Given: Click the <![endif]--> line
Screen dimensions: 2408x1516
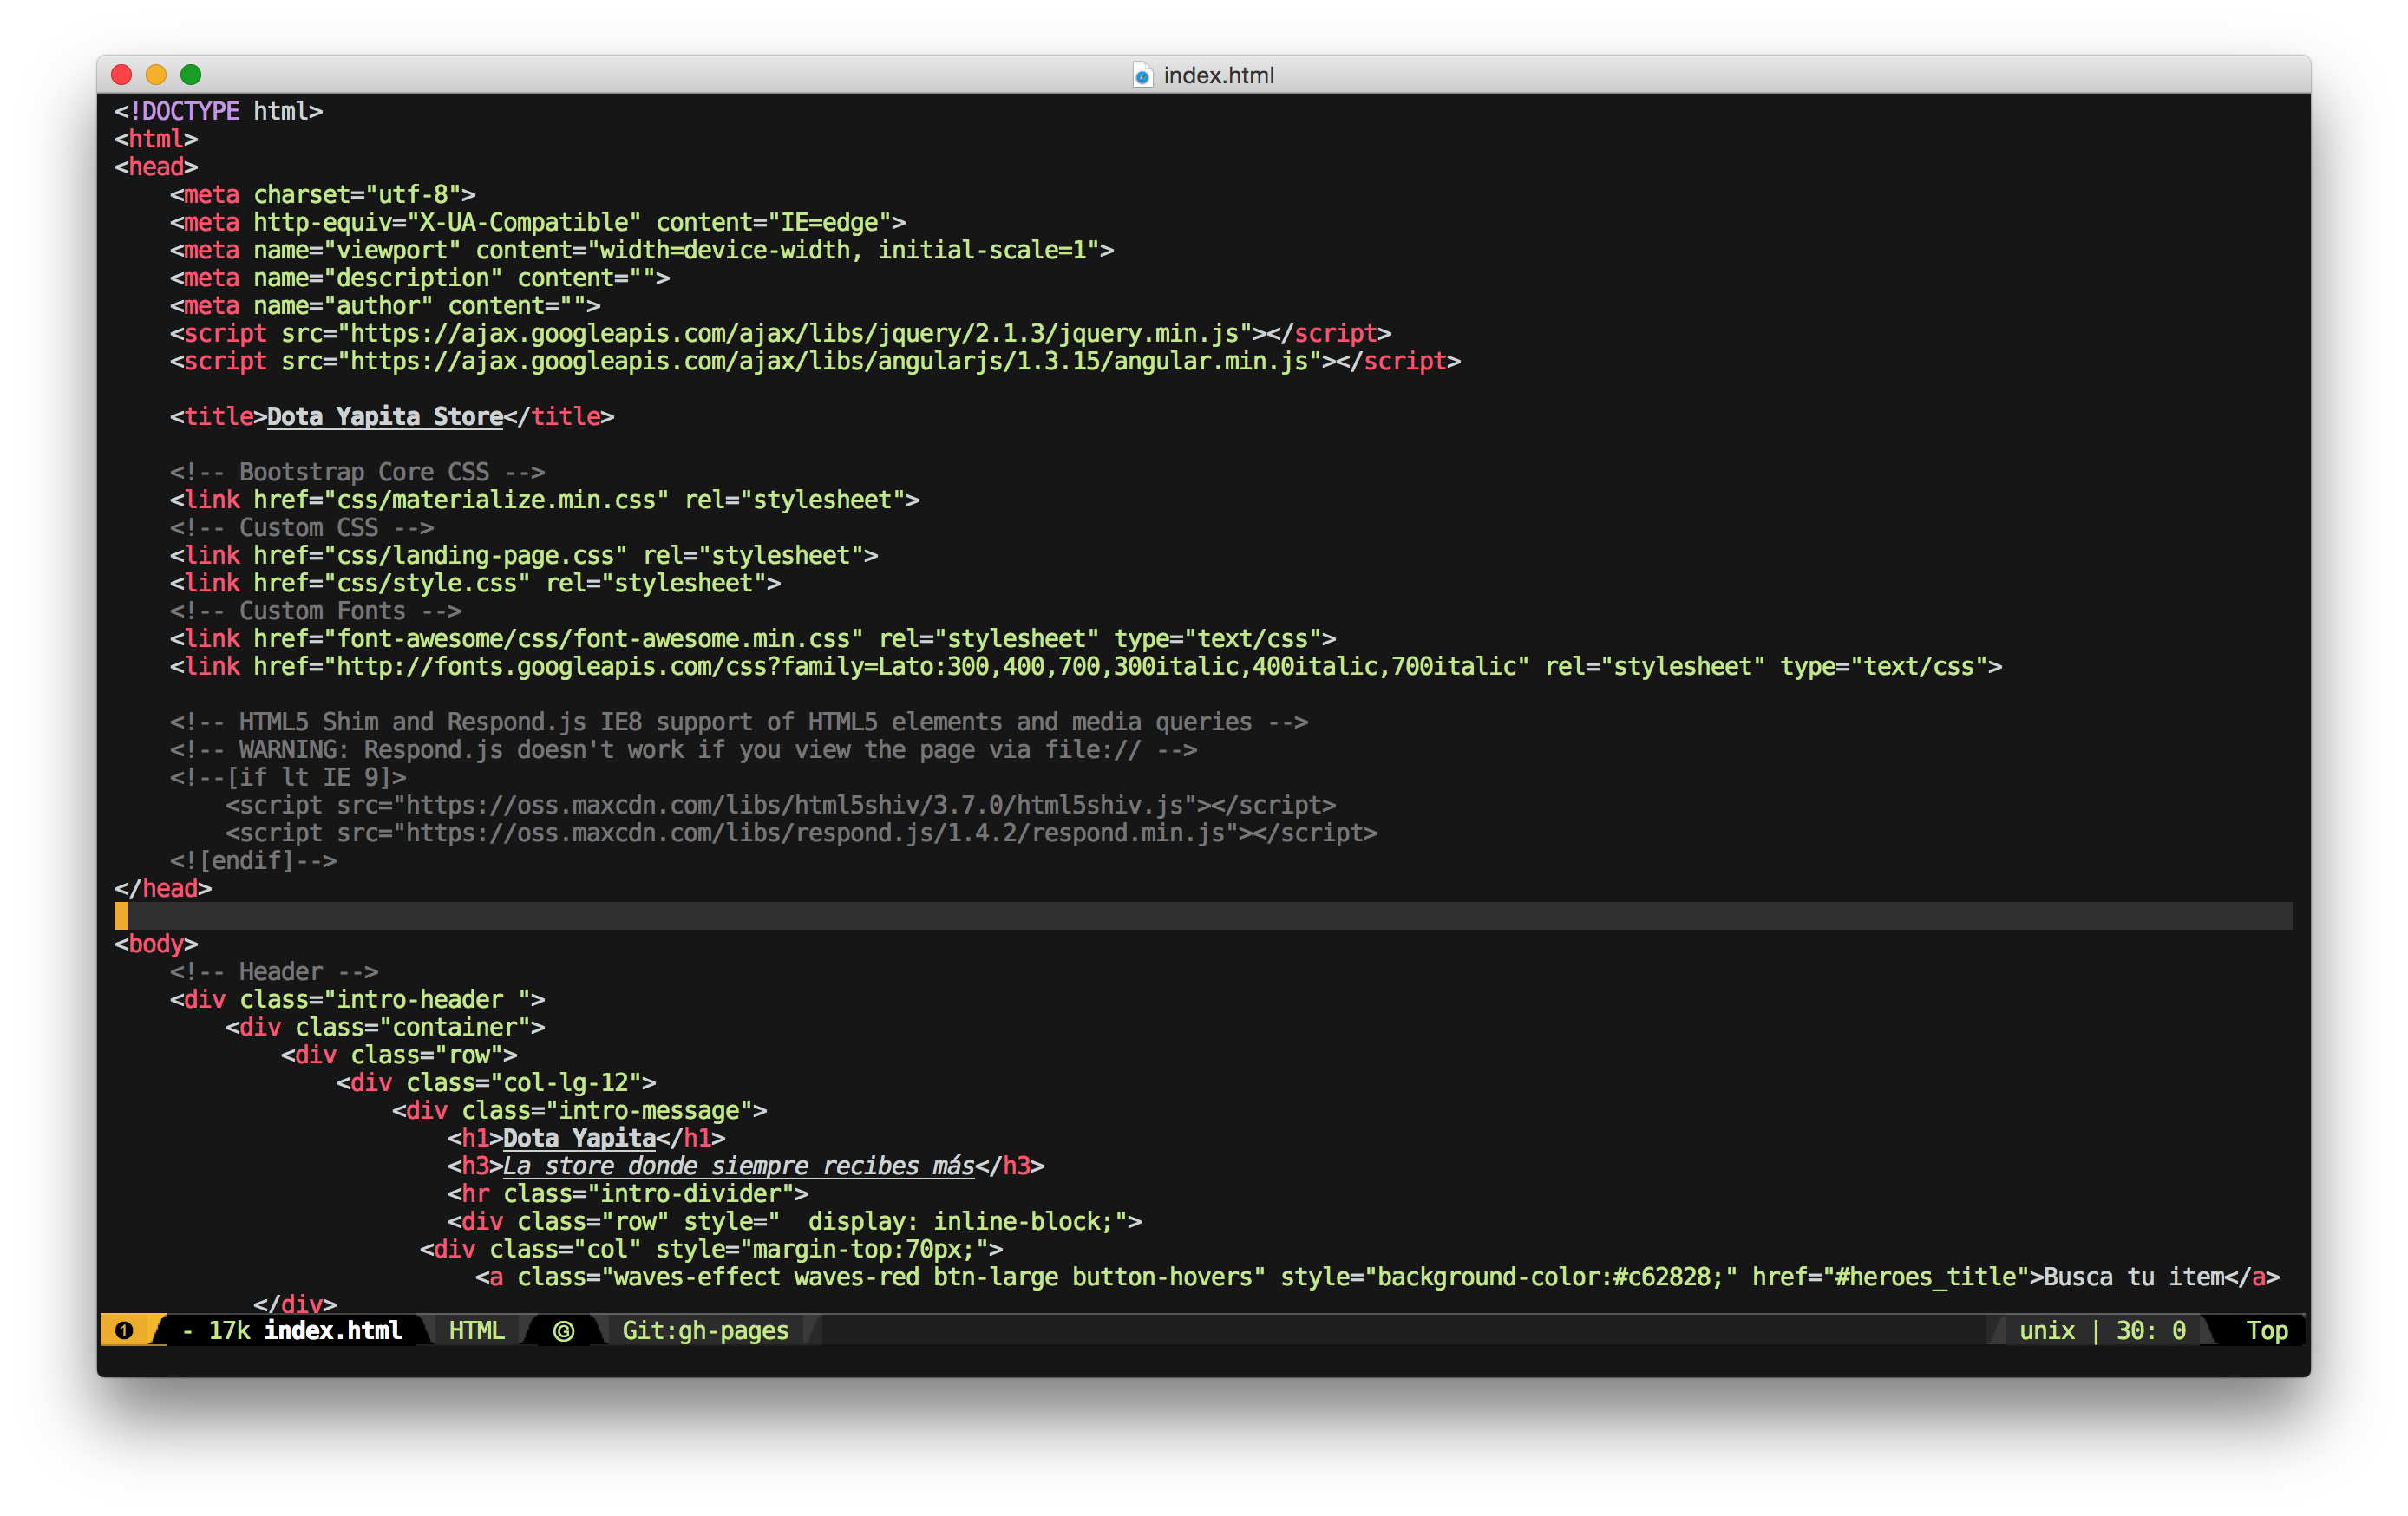Looking at the screenshot, I should 253,861.
